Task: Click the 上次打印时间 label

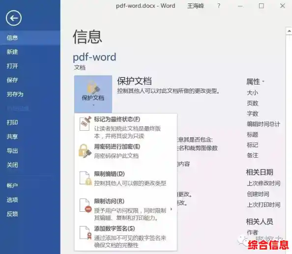Action: click(263, 204)
